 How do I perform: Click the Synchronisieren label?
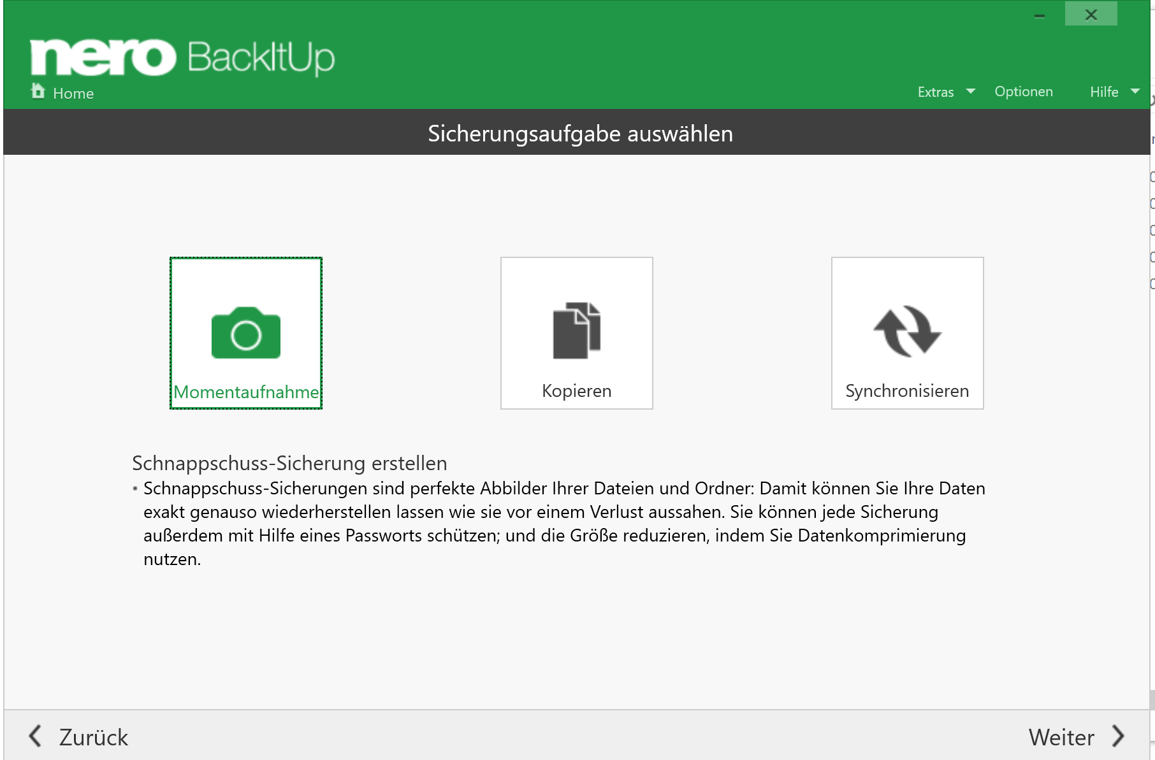coord(907,391)
